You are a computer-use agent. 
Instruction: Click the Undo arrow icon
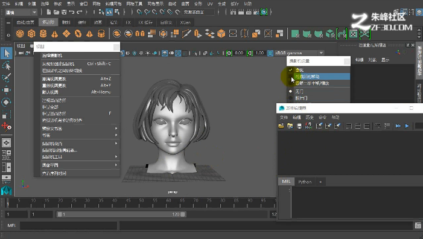[x=71, y=12]
